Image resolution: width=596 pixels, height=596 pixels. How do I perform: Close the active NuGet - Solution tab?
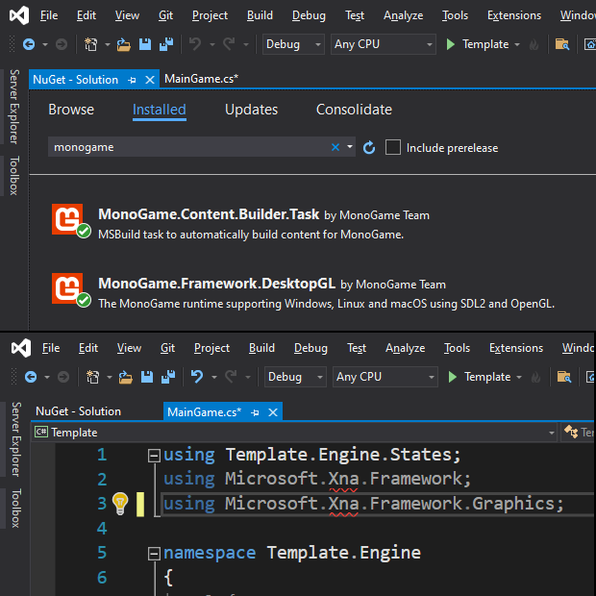(150, 80)
